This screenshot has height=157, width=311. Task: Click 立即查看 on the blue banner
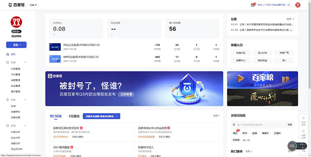click(x=126, y=94)
